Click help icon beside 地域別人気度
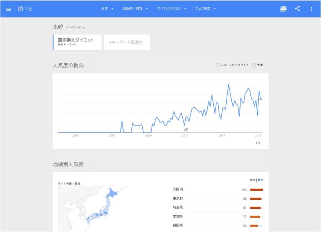Viewport: 321px width, 232px height. coord(90,164)
